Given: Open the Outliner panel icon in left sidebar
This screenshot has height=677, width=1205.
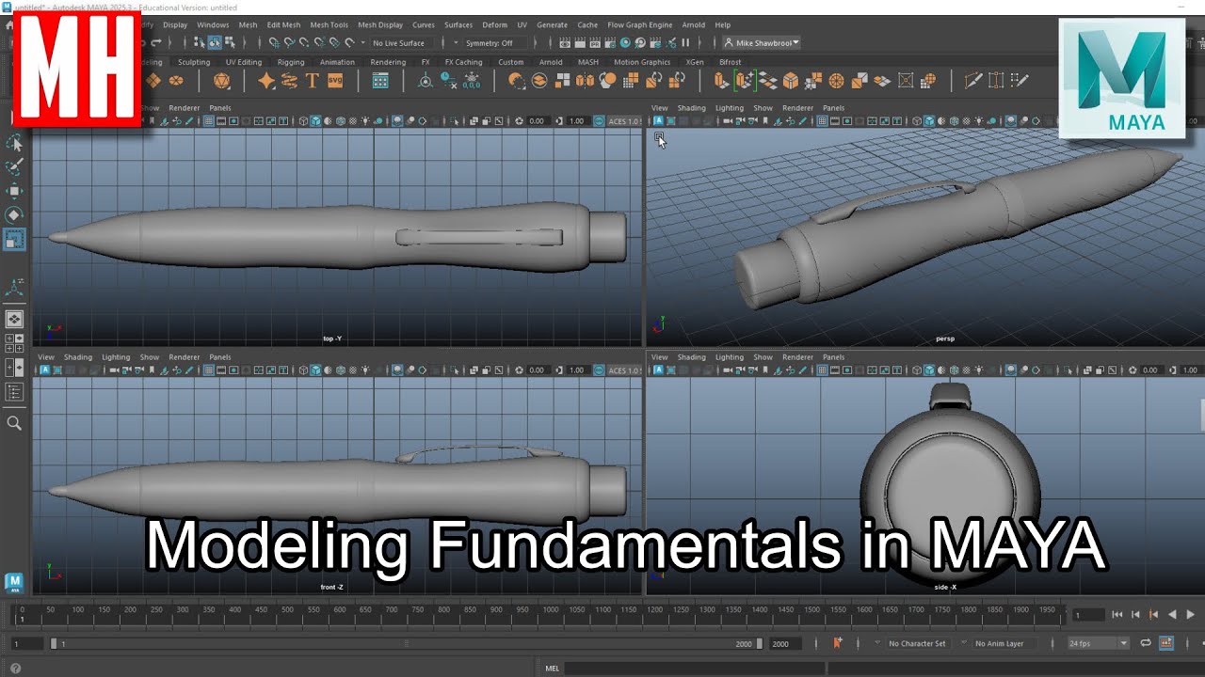Looking at the screenshot, I should click(x=14, y=392).
